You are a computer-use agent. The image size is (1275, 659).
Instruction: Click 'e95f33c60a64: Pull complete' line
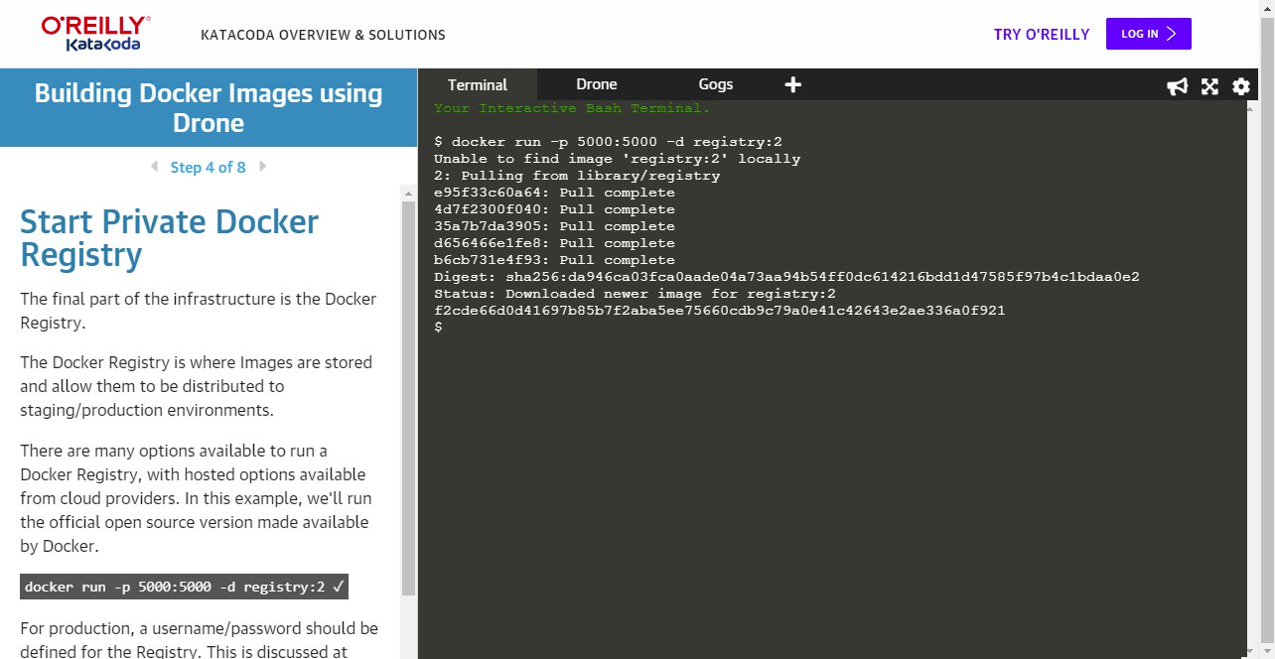point(554,193)
